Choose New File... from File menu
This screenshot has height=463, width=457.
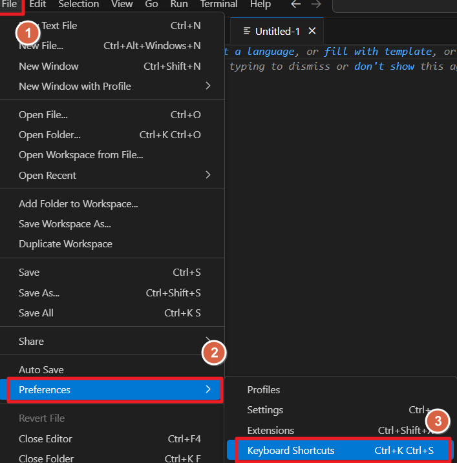tap(112, 46)
